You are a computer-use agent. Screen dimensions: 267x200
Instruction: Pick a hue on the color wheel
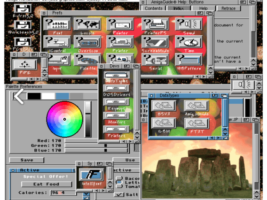coord(64,119)
